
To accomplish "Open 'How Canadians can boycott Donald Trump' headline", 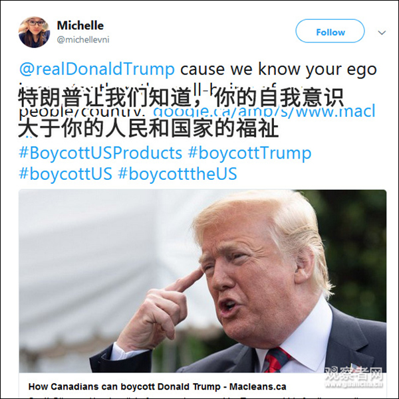I will coord(124,386).
